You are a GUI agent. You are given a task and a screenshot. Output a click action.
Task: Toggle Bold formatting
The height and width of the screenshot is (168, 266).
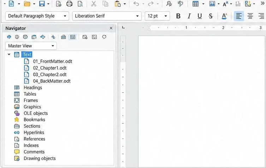(178, 16)
